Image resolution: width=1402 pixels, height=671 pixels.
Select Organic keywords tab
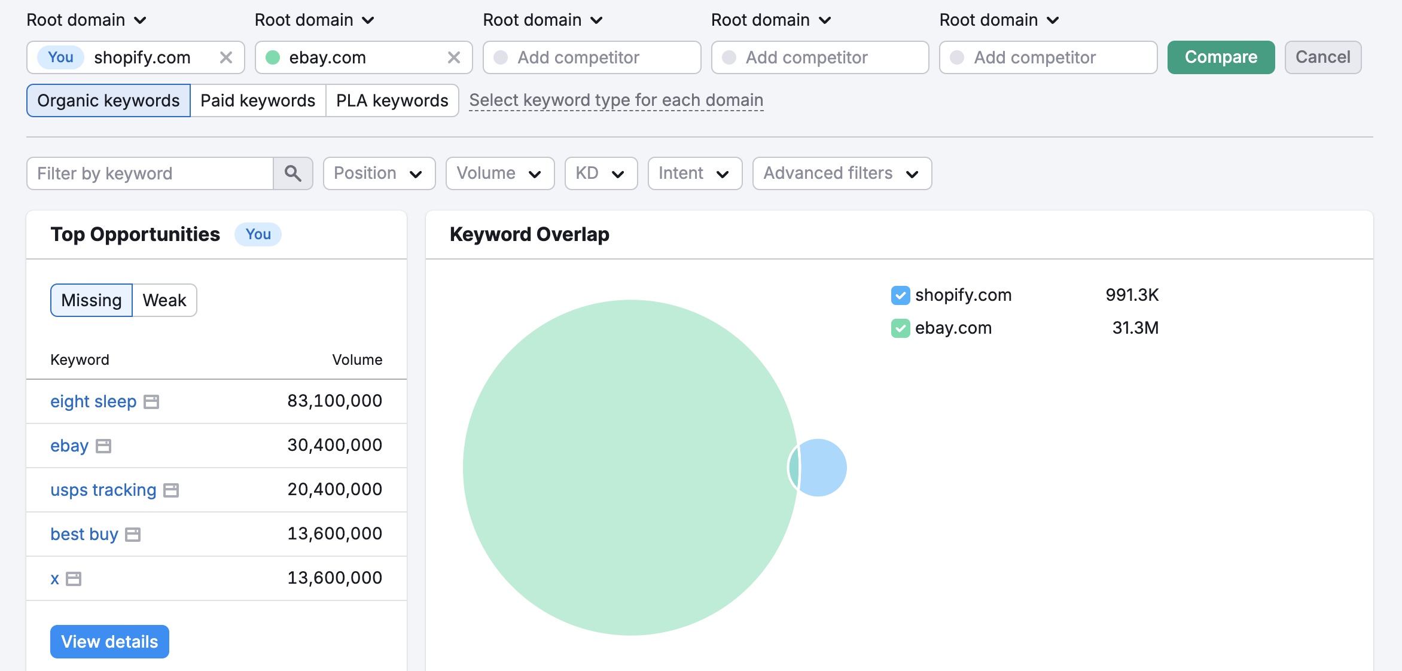click(x=108, y=100)
